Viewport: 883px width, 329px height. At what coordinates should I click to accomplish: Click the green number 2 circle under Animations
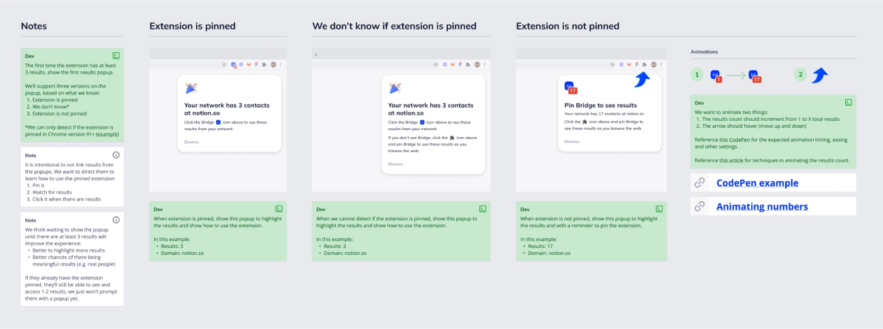point(800,75)
